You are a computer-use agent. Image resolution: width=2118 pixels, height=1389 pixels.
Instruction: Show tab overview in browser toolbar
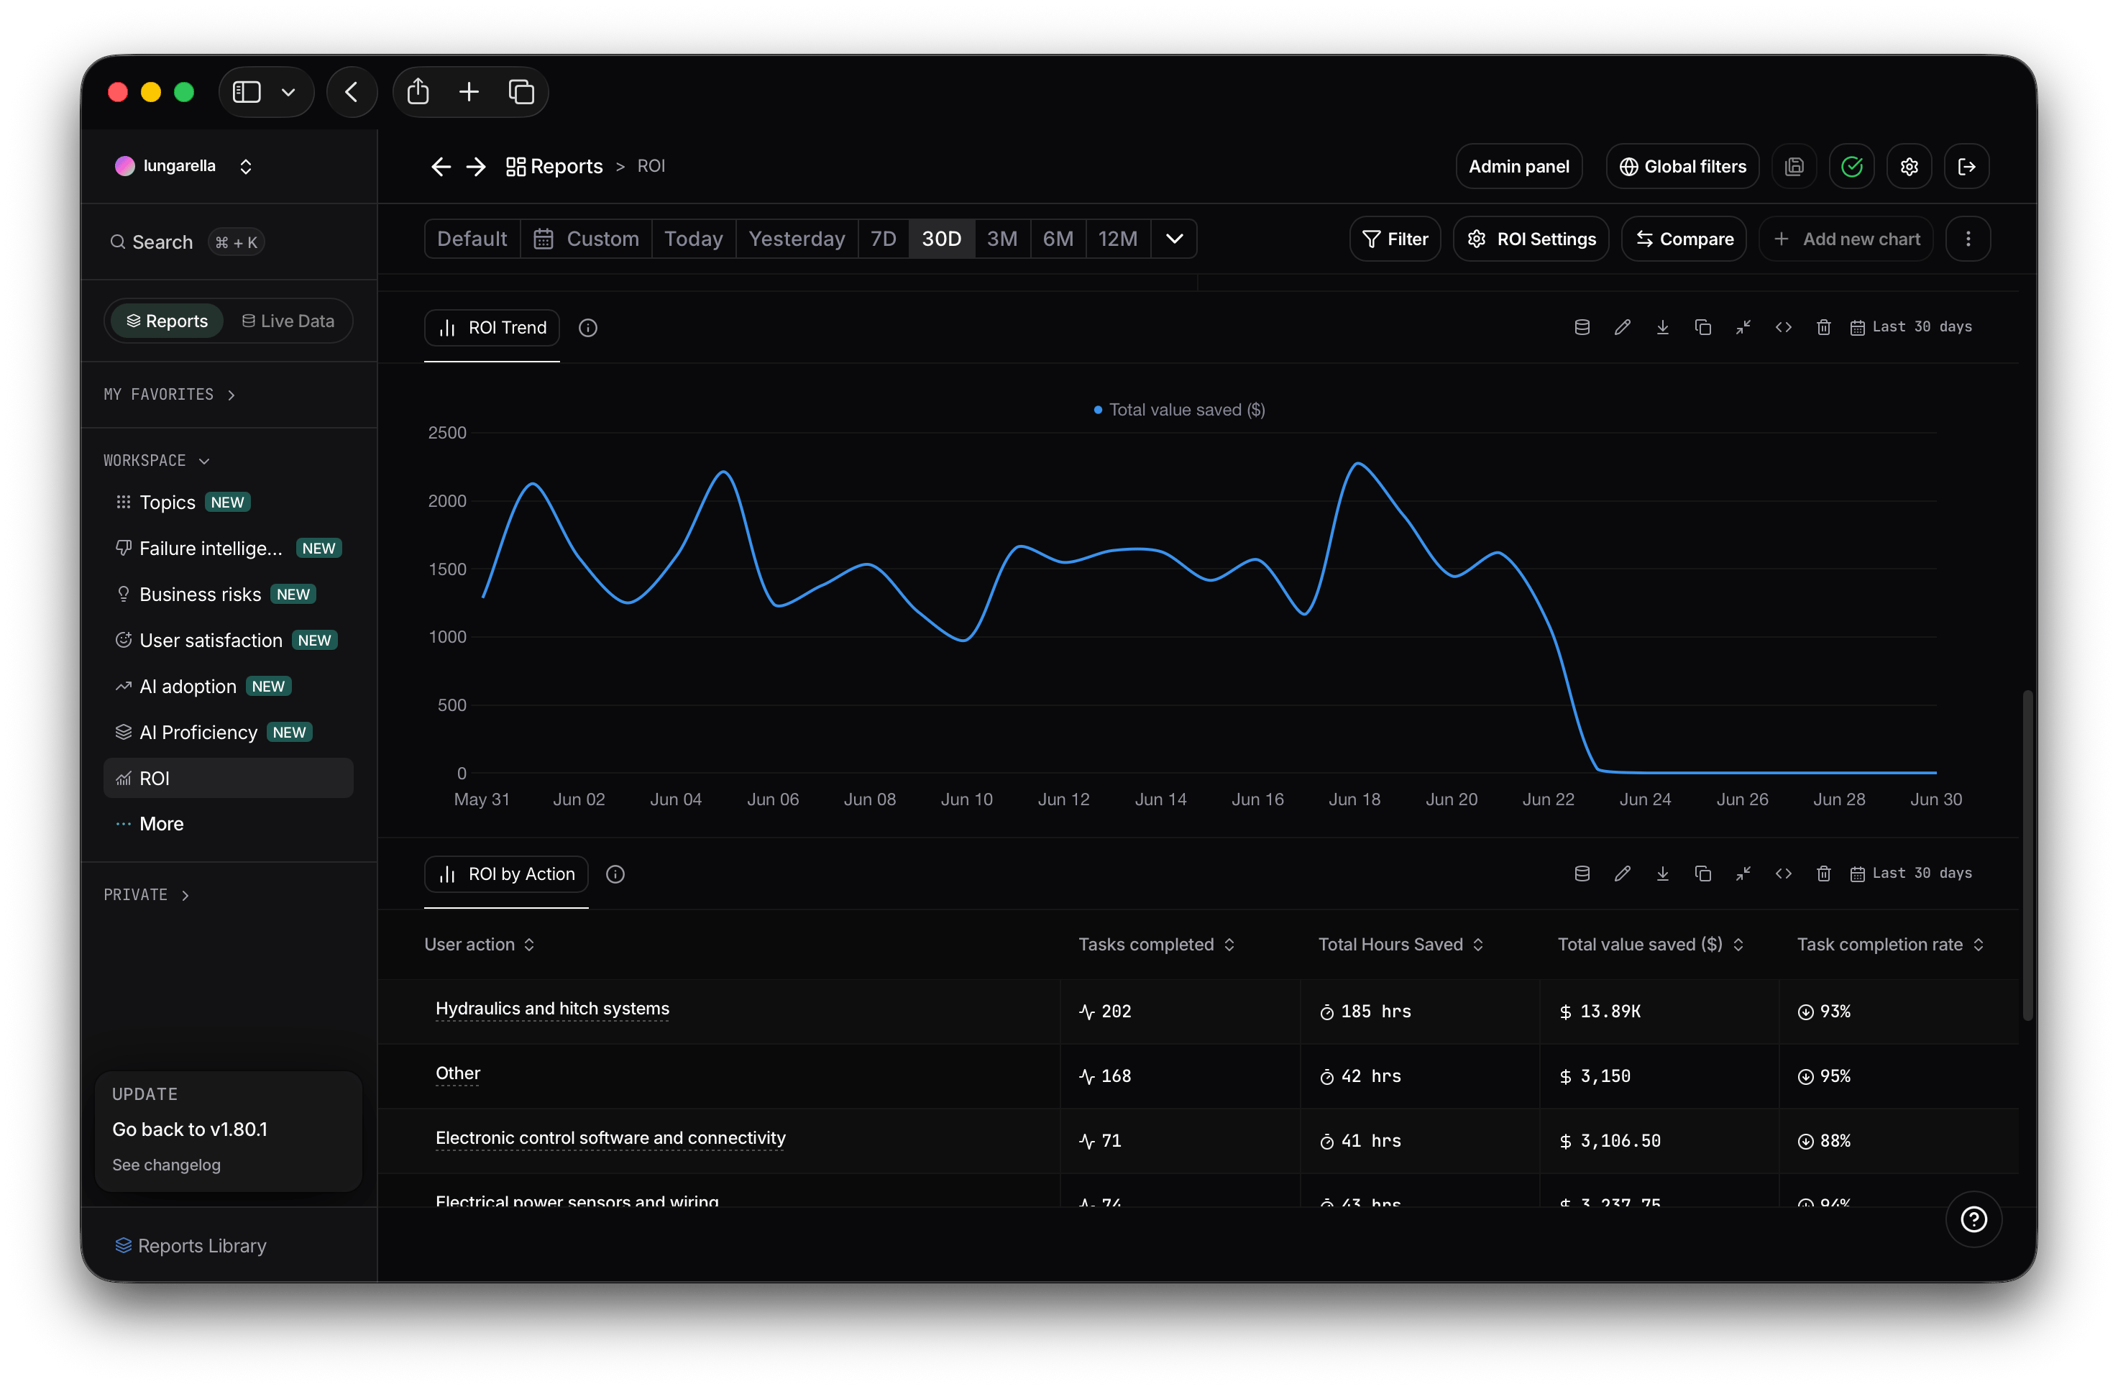coord(521,91)
